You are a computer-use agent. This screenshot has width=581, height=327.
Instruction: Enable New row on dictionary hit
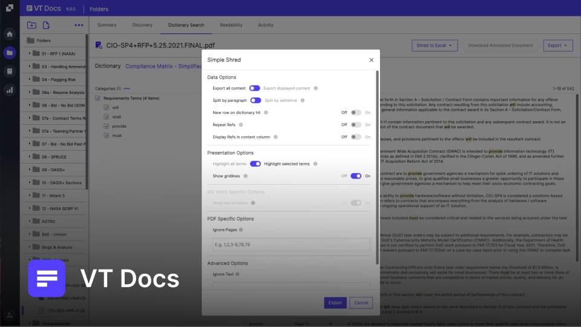tap(356, 113)
